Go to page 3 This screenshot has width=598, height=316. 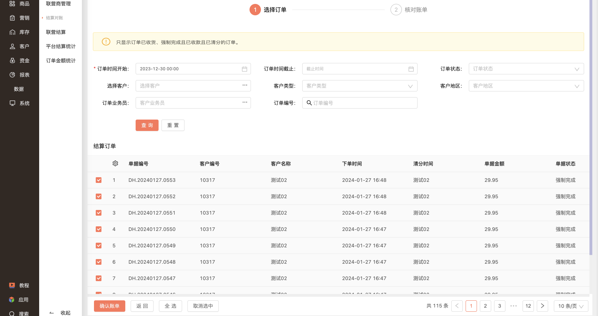coord(500,306)
